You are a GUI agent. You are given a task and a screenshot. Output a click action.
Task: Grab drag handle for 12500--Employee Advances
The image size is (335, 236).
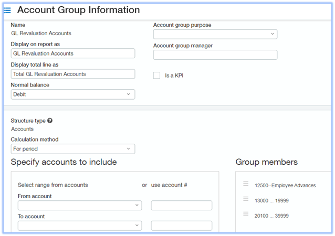click(x=246, y=184)
